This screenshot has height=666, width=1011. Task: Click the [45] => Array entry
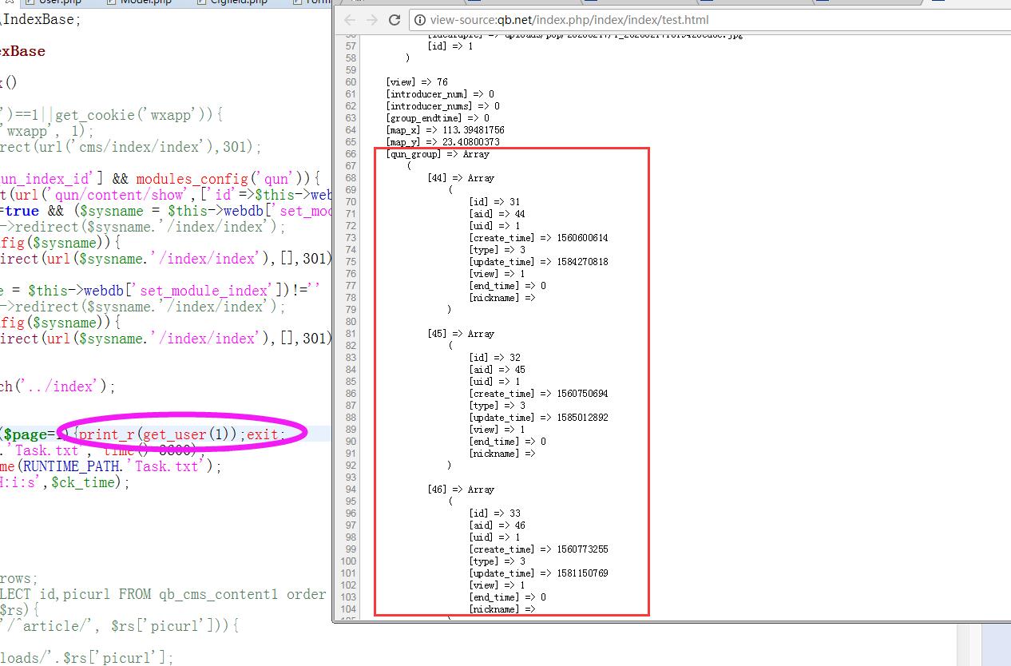click(460, 334)
